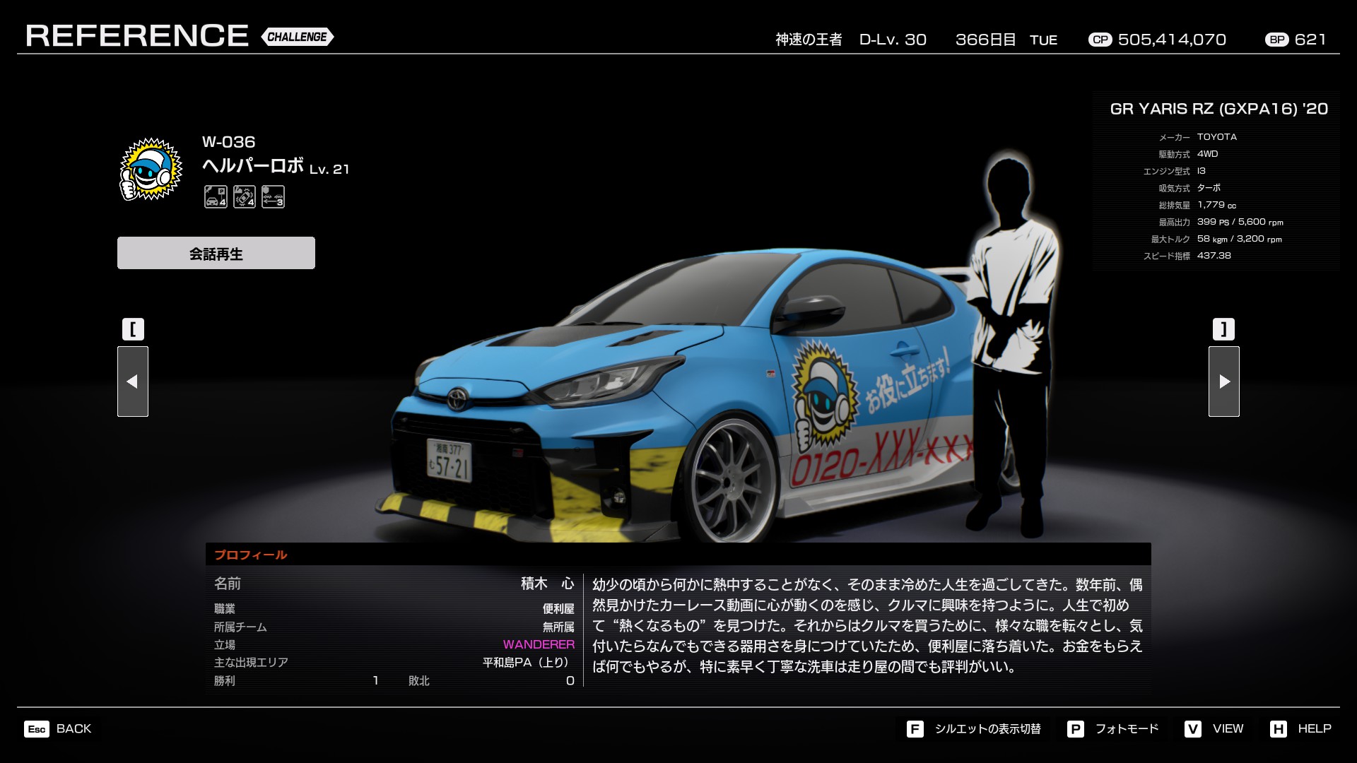Click the GR YARIS RZ car title
This screenshot has height=763, width=1357.
[1218, 109]
